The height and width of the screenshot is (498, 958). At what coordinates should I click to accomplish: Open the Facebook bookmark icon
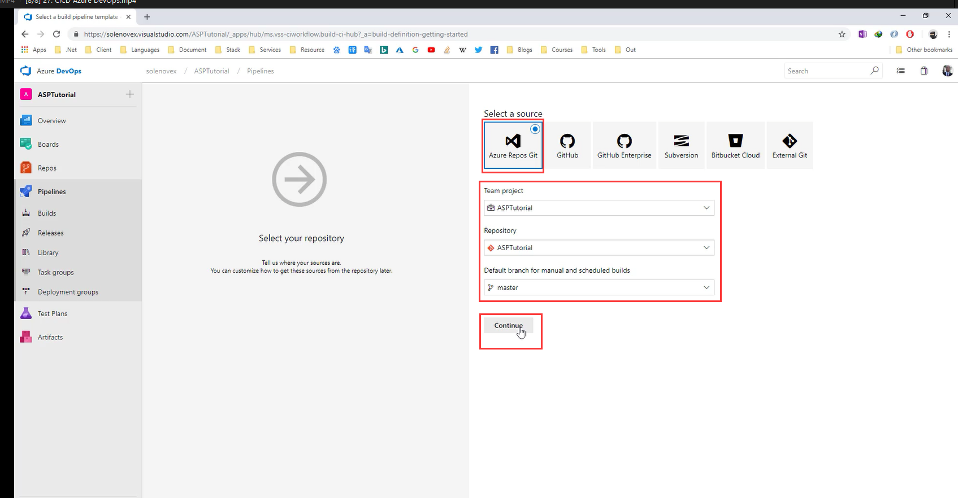(x=495, y=50)
